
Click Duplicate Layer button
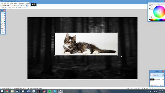pos(155,85)
